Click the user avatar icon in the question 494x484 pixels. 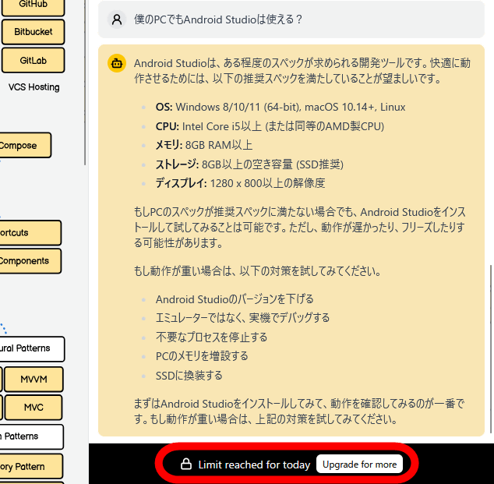tap(117, 19)
